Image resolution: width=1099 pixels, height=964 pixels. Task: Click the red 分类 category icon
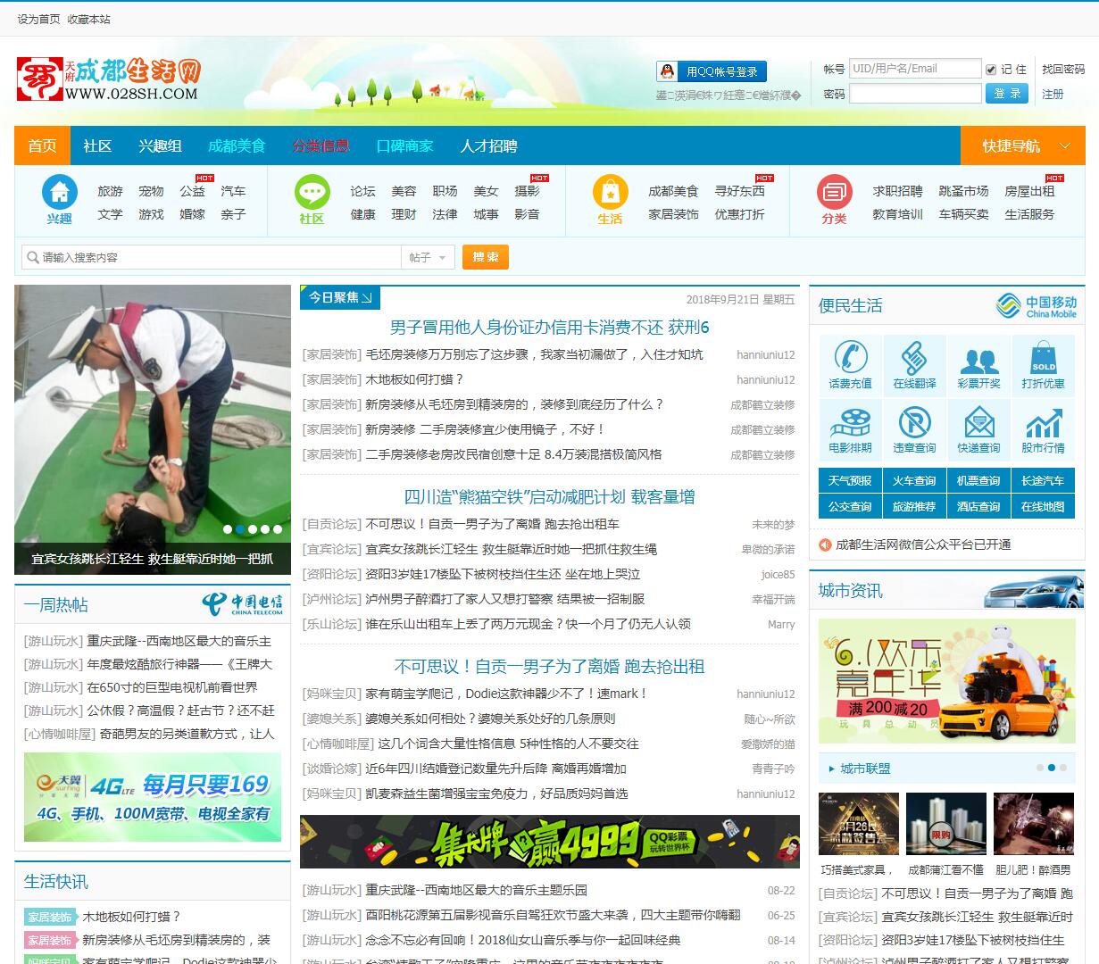click(835, 193)
